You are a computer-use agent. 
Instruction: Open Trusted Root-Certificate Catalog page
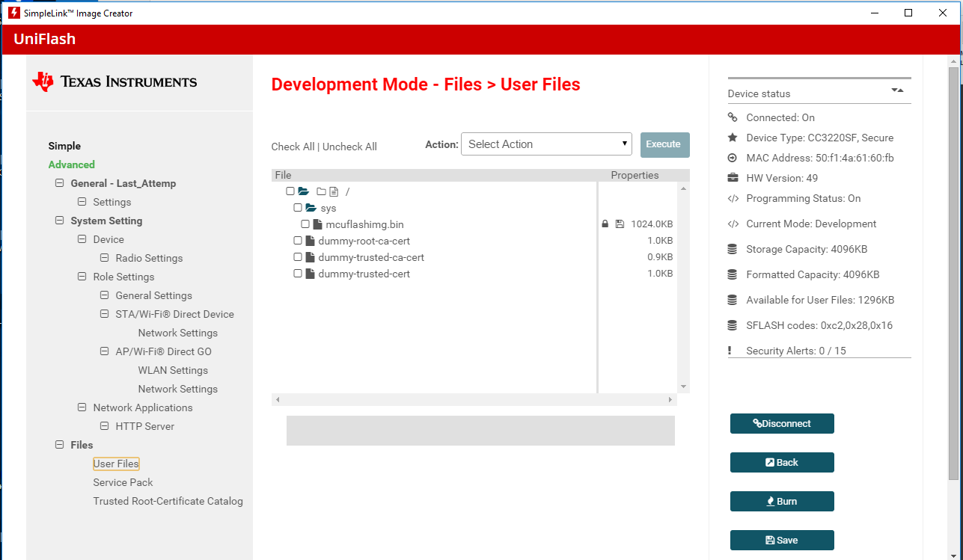tap(168, 501)
